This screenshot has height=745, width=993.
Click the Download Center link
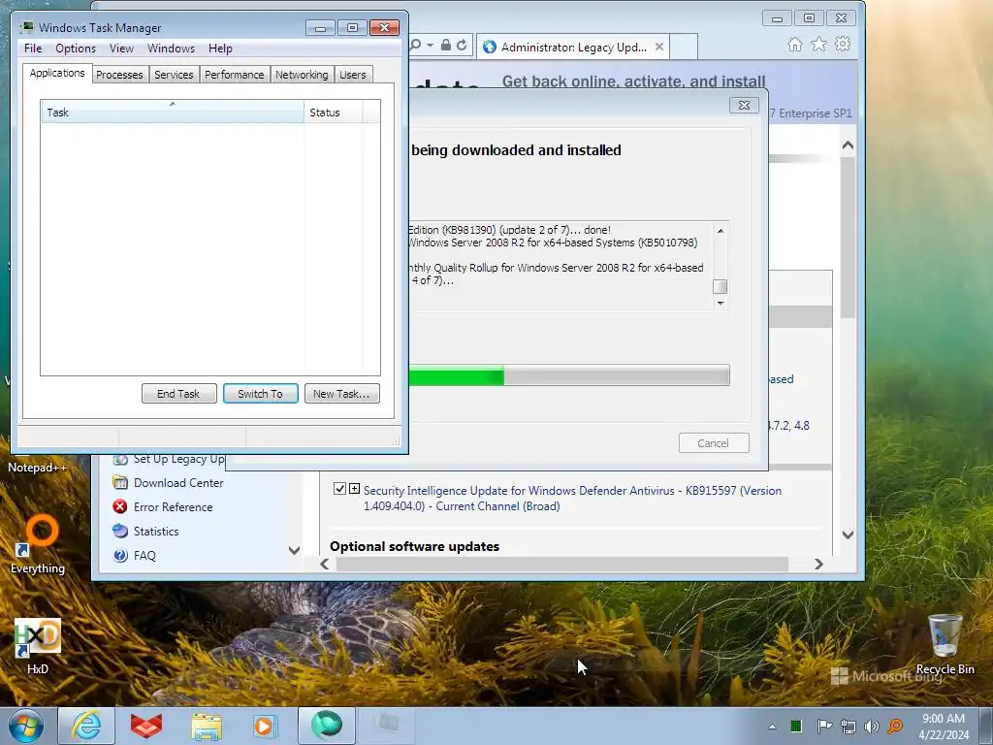pyautogui.click(x=178, y=483)
